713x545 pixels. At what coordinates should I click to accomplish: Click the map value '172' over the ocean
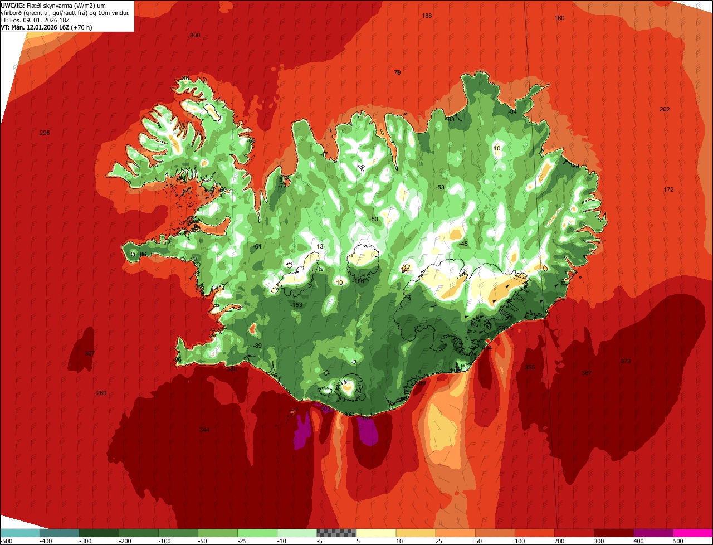tap(669, 190)
